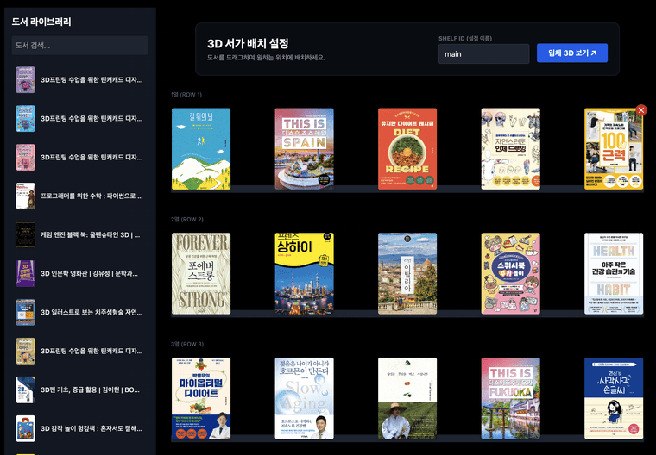656x455 pixels.
Task: Click the Slow Aging book cover
Action: [304, 398]
